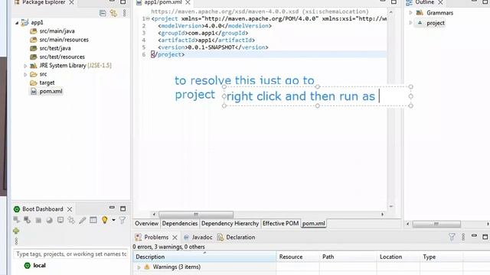Click the Boot Dashboard open browser icon
490x275 pixels.
pos(49,220)
